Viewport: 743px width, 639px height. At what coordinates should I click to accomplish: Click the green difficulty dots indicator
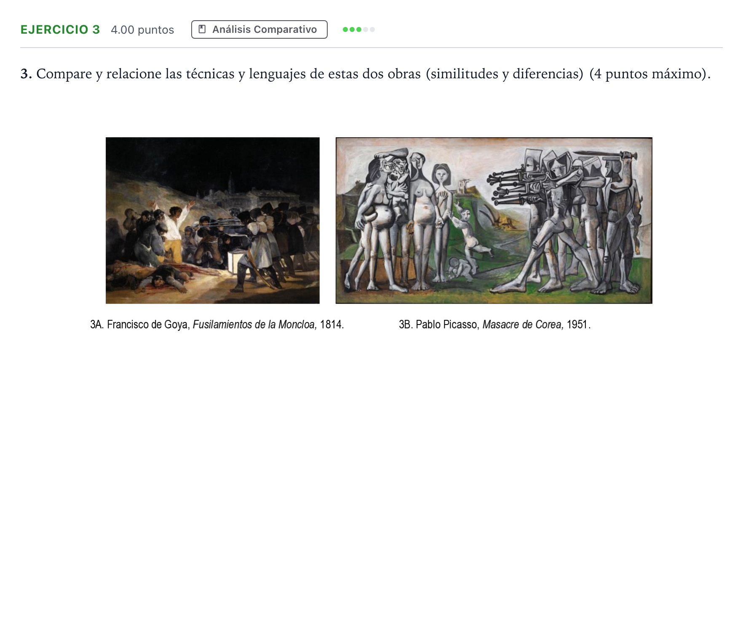358,29
